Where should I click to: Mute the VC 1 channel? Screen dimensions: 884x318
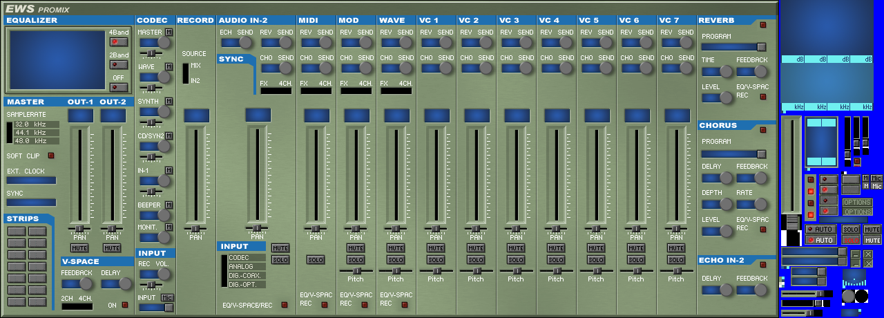436,247
